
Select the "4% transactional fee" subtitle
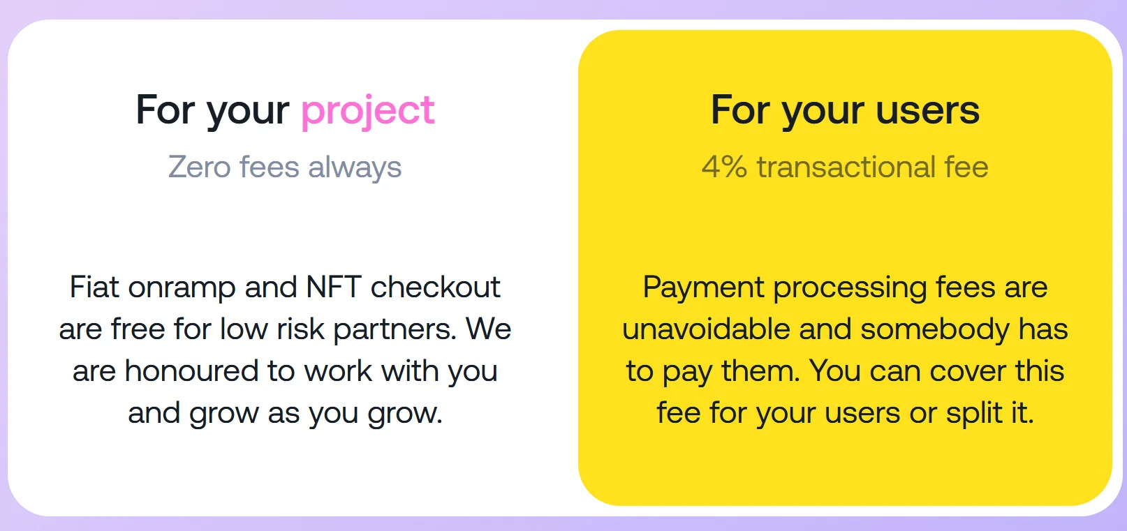845,167
